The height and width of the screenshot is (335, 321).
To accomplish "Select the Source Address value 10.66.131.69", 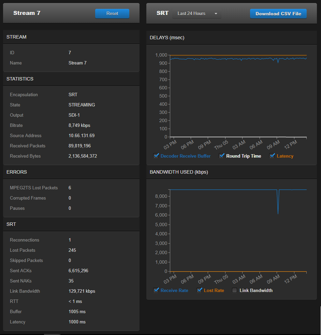I will 82,135.
